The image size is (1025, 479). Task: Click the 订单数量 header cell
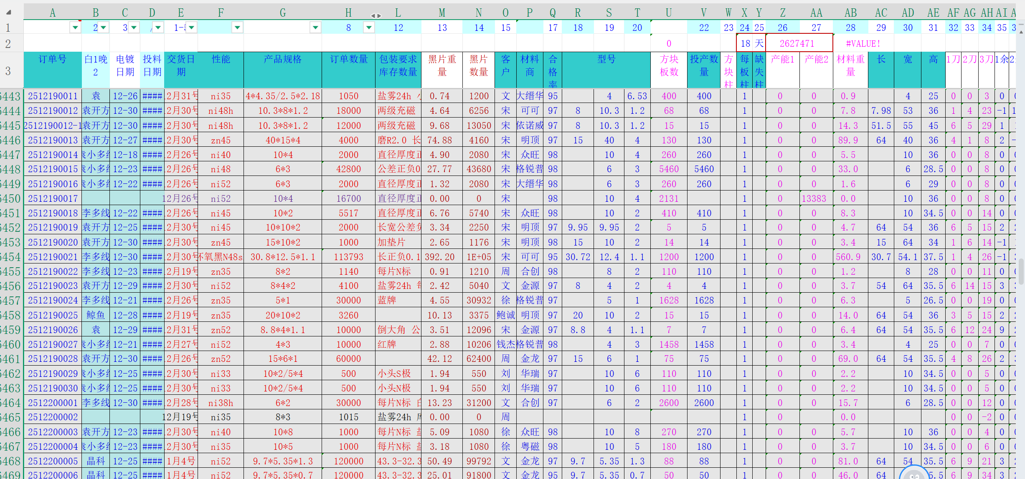click(x=349, y=70)
